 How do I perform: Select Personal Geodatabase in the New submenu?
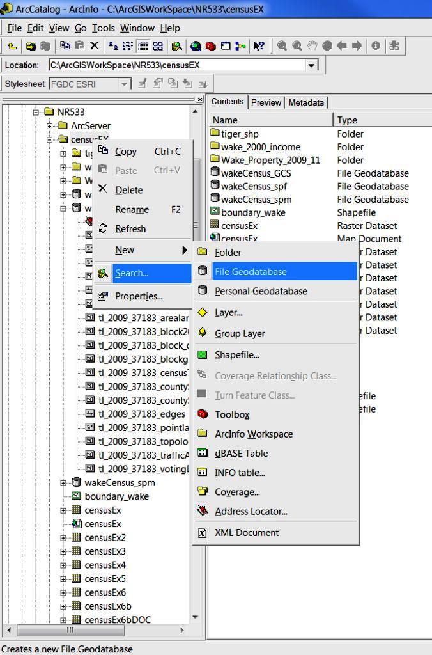tap(276, 291)
